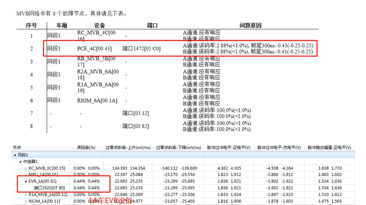Click the 脉冲过冲电平-负电平(V) column header
This screenshot has width=366, height=205.
pos(279,148)
